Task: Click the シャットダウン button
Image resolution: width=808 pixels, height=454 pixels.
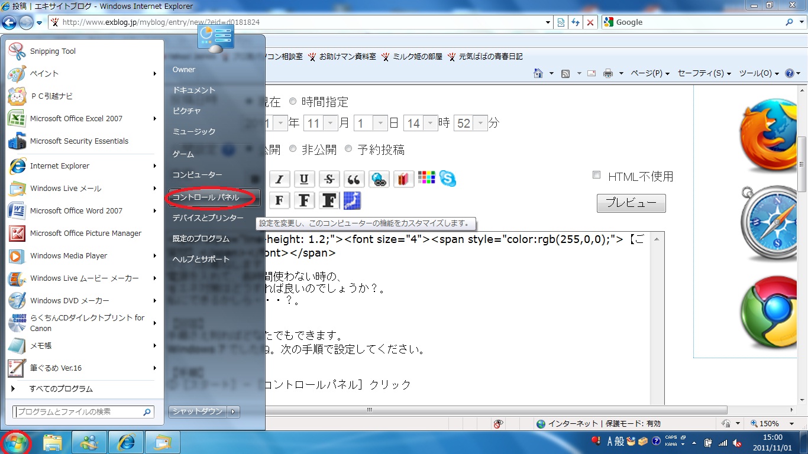Action: (198, 411)
